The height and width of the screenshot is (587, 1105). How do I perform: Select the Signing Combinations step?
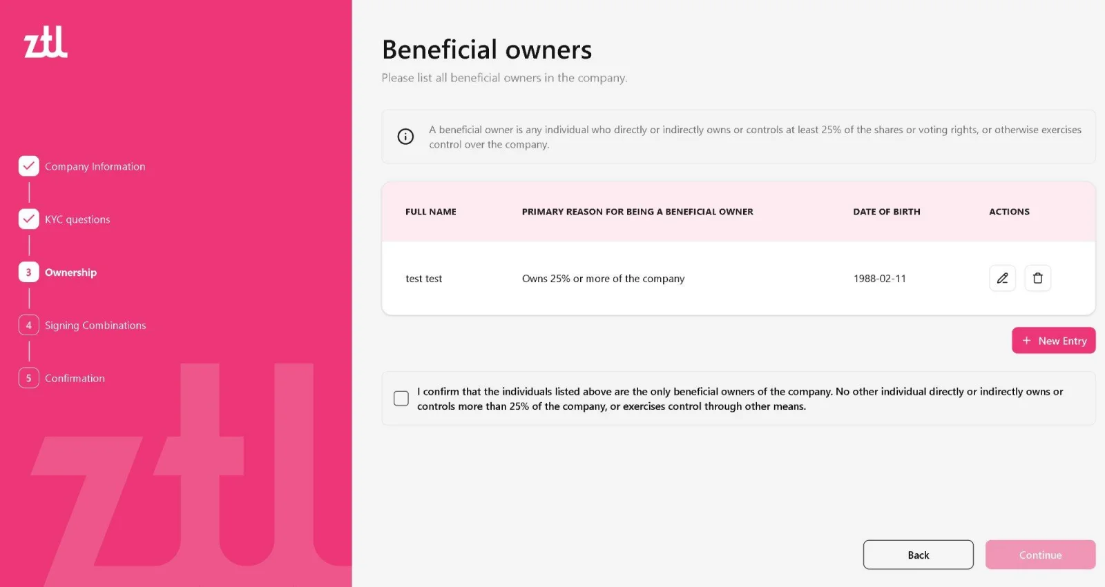pos(95,325)
